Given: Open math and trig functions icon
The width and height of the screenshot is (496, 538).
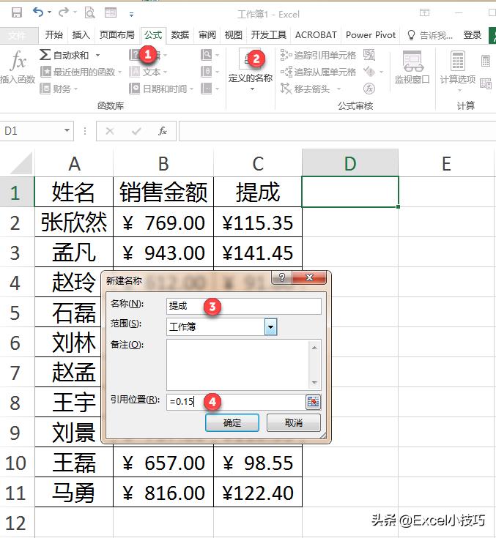Looking at the screenshot, I should tap(210, 72).
